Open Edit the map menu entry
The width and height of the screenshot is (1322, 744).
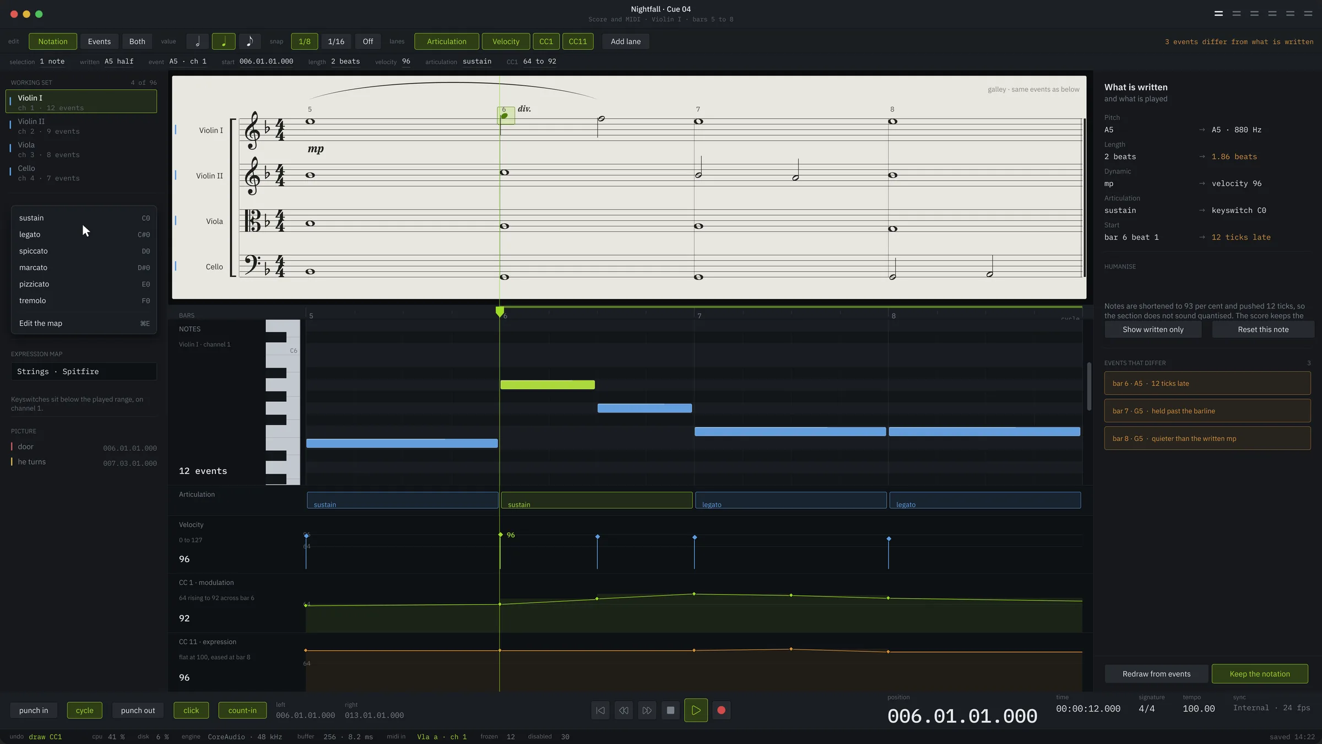pyautogui.click(x=84, y=324)
